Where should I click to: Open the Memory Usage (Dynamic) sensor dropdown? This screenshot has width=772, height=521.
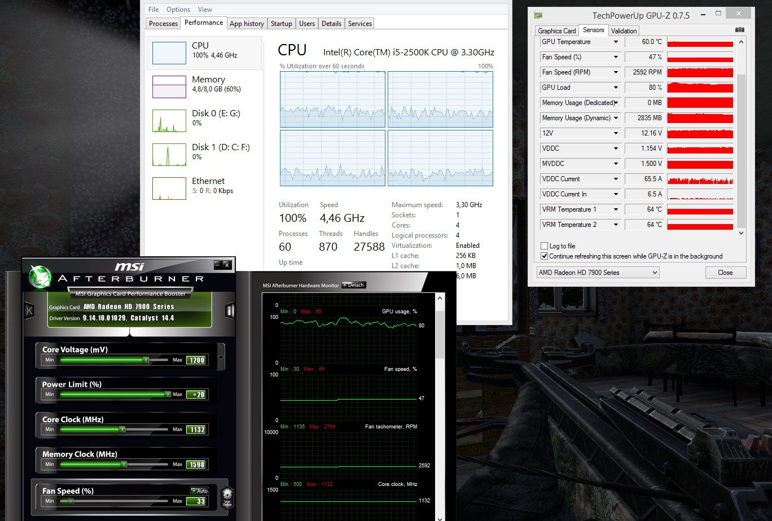pos(616,118)
